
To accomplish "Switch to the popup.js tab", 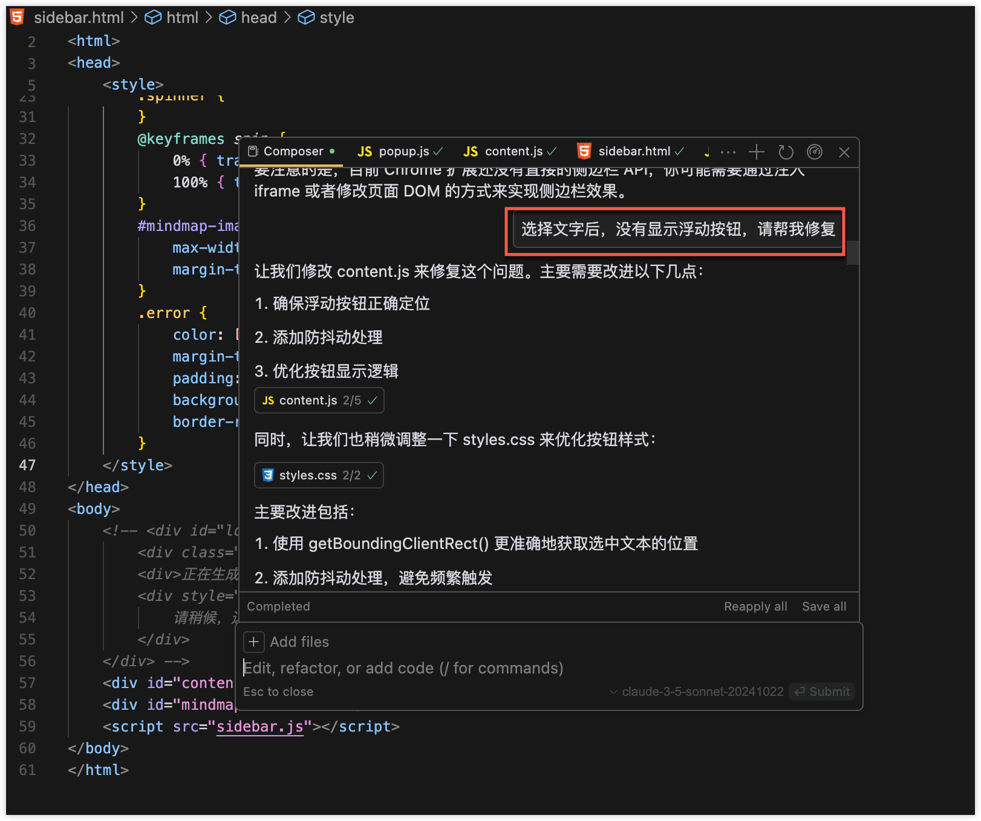I will point(399,152).
